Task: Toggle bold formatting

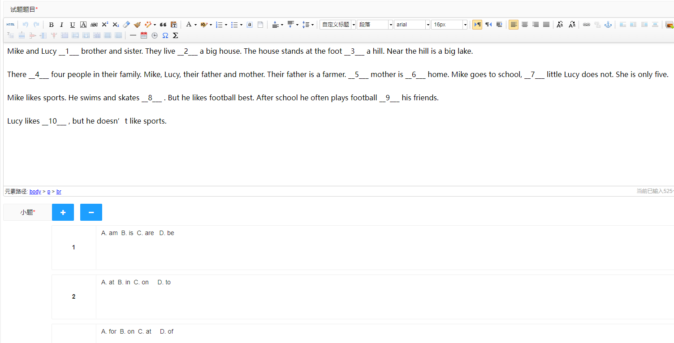Action: pos(51,25)
